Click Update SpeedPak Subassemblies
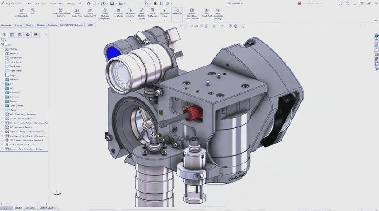Screen dimensions: 379x211 click(192, 14)
